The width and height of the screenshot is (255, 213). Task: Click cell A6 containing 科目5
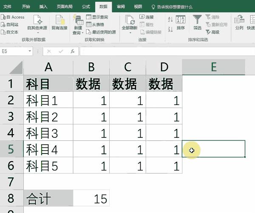(x=48, y=165)
